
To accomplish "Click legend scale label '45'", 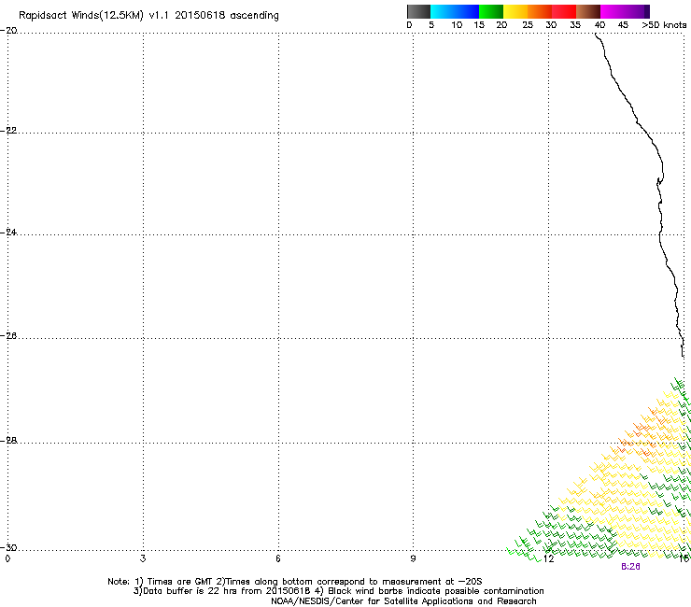I will tap(623, 25).
